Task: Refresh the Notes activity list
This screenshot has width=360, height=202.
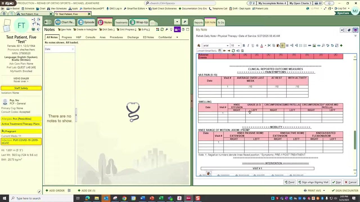Action: [162, 29]
